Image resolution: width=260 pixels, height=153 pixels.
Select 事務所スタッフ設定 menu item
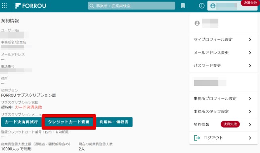coord(223,112)
